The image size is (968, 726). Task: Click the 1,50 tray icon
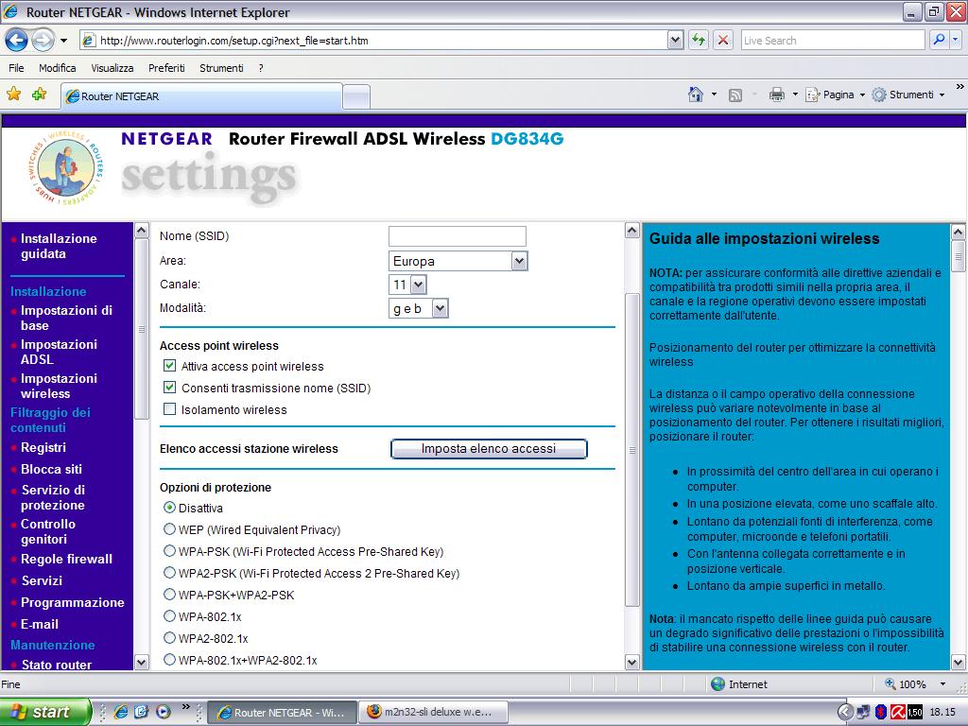point(915,712)
